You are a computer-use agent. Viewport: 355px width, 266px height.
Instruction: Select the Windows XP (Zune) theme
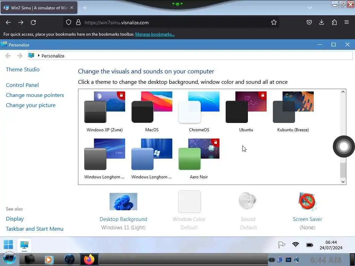[x=105, y=112]
